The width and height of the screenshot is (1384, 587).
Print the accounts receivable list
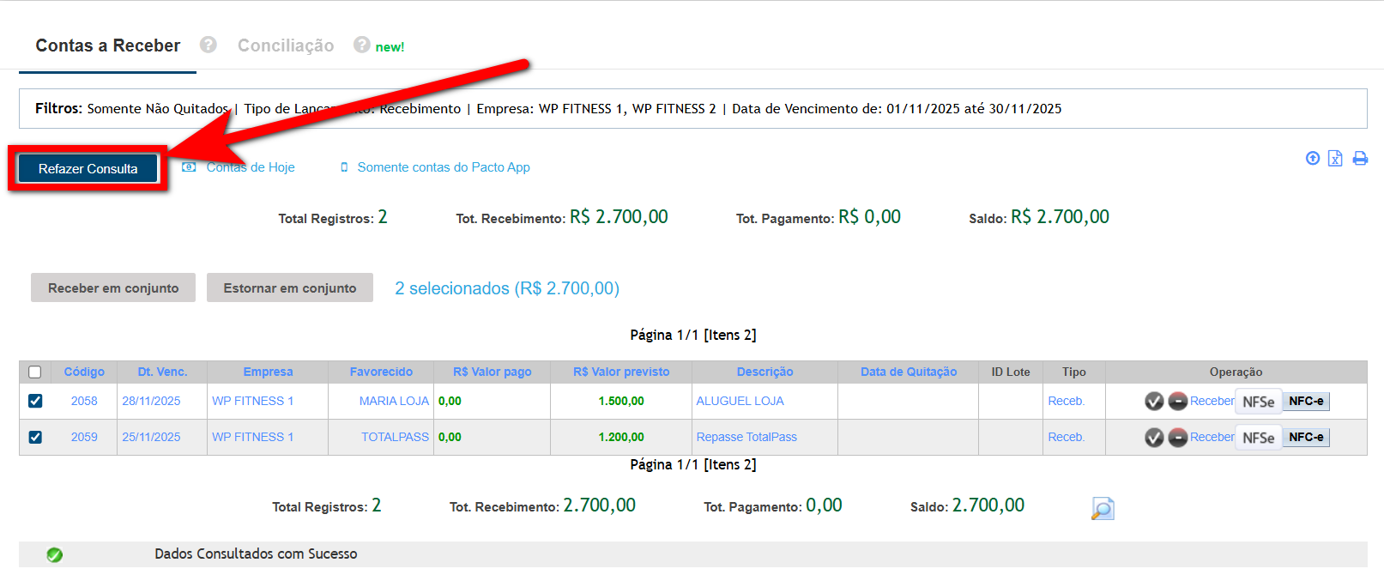point(1360,158)
